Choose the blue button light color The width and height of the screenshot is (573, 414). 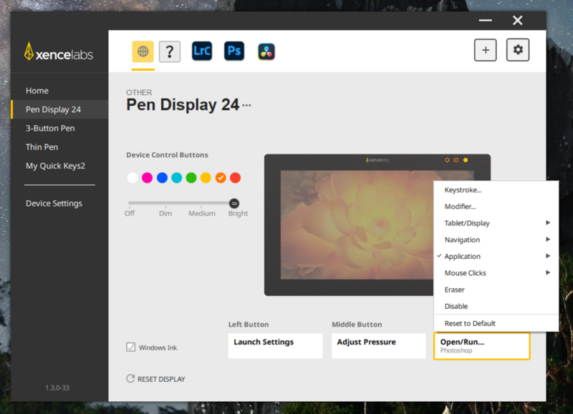tap(162, 178)
